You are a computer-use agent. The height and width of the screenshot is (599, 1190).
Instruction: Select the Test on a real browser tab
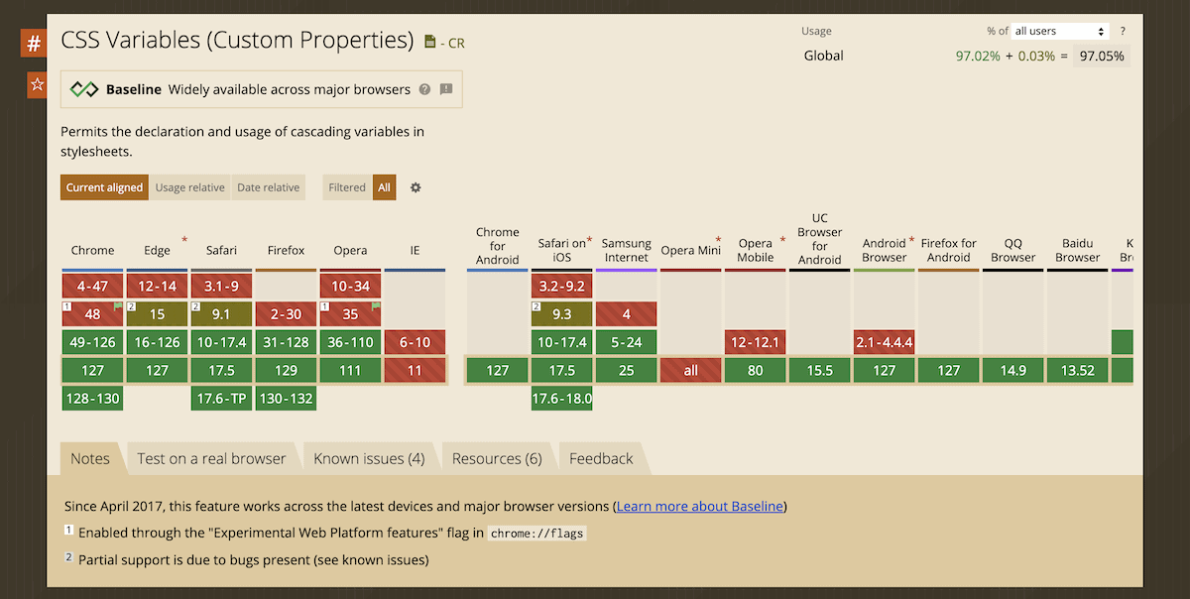point(211,458)
